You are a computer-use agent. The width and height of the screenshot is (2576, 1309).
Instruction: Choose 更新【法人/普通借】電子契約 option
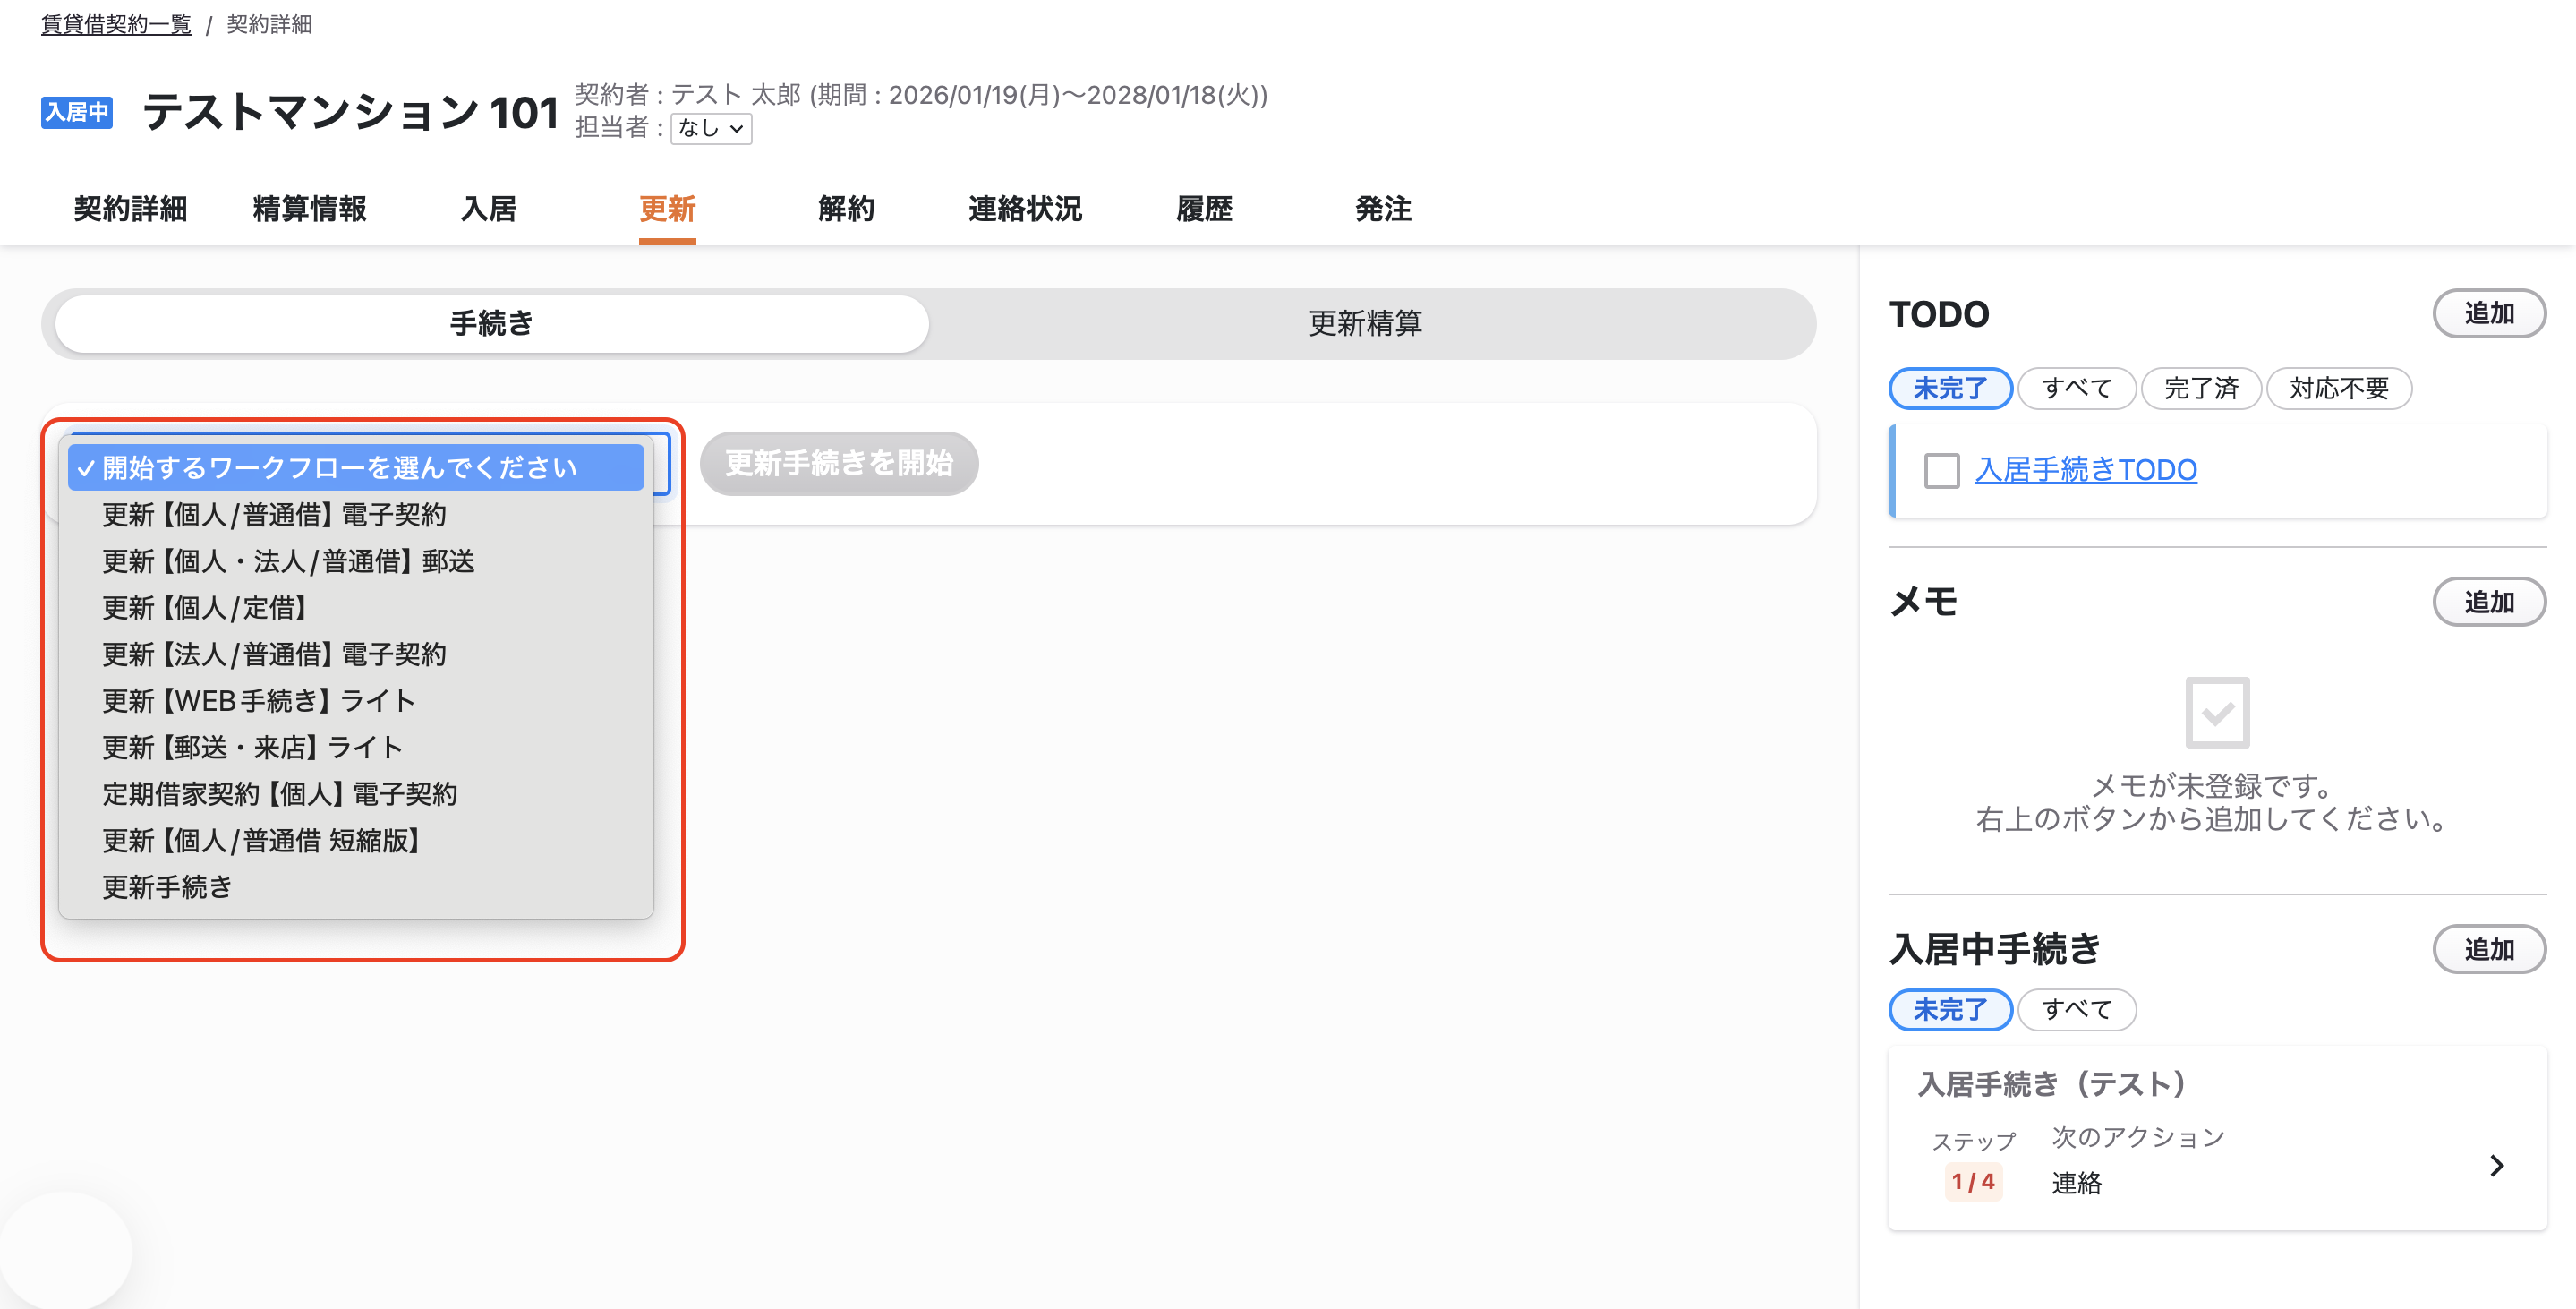[x=356, y=654]
